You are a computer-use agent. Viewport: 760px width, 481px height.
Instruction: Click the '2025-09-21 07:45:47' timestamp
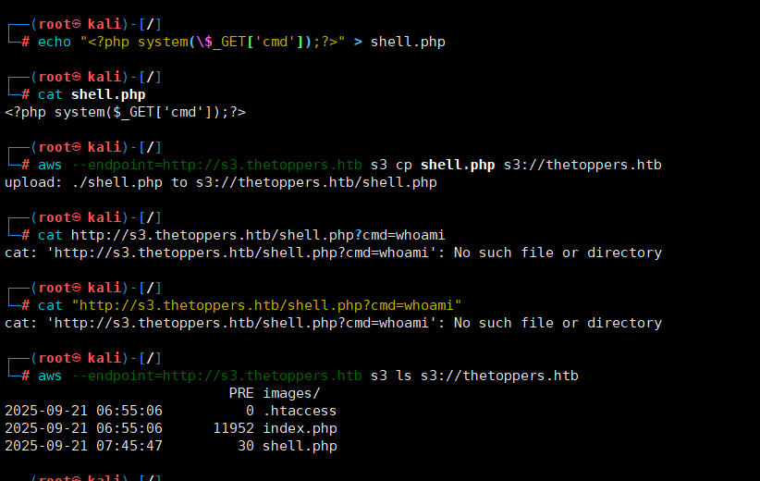(83, 446)
